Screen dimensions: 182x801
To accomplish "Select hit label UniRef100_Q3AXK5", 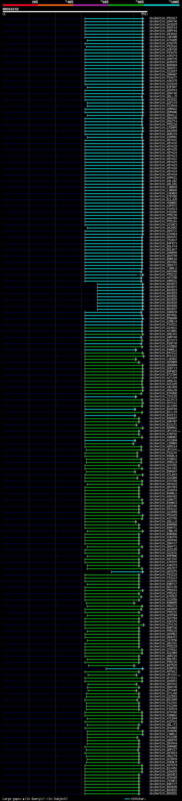I will (163, 771).
